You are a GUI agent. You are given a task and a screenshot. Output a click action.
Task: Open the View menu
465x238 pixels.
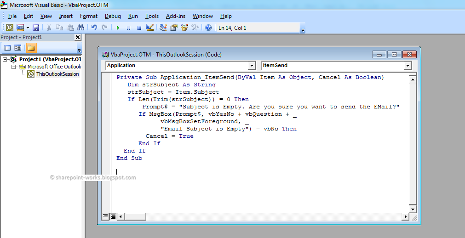click(46, 16)
